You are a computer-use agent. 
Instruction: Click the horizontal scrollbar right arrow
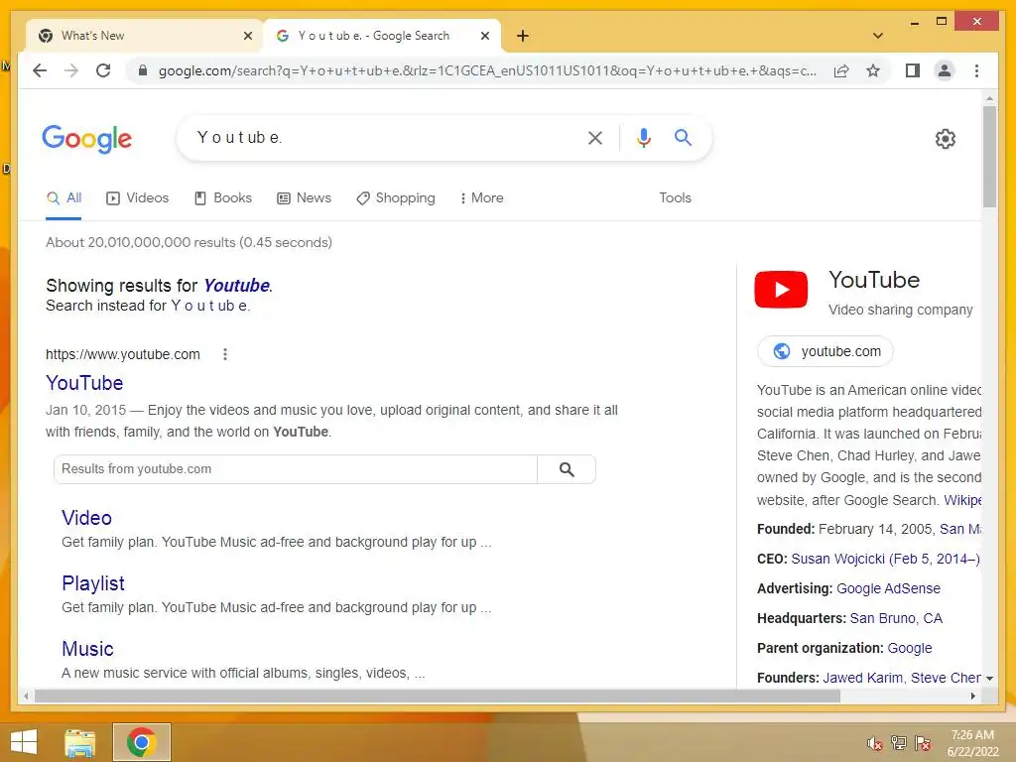point(972,697)
